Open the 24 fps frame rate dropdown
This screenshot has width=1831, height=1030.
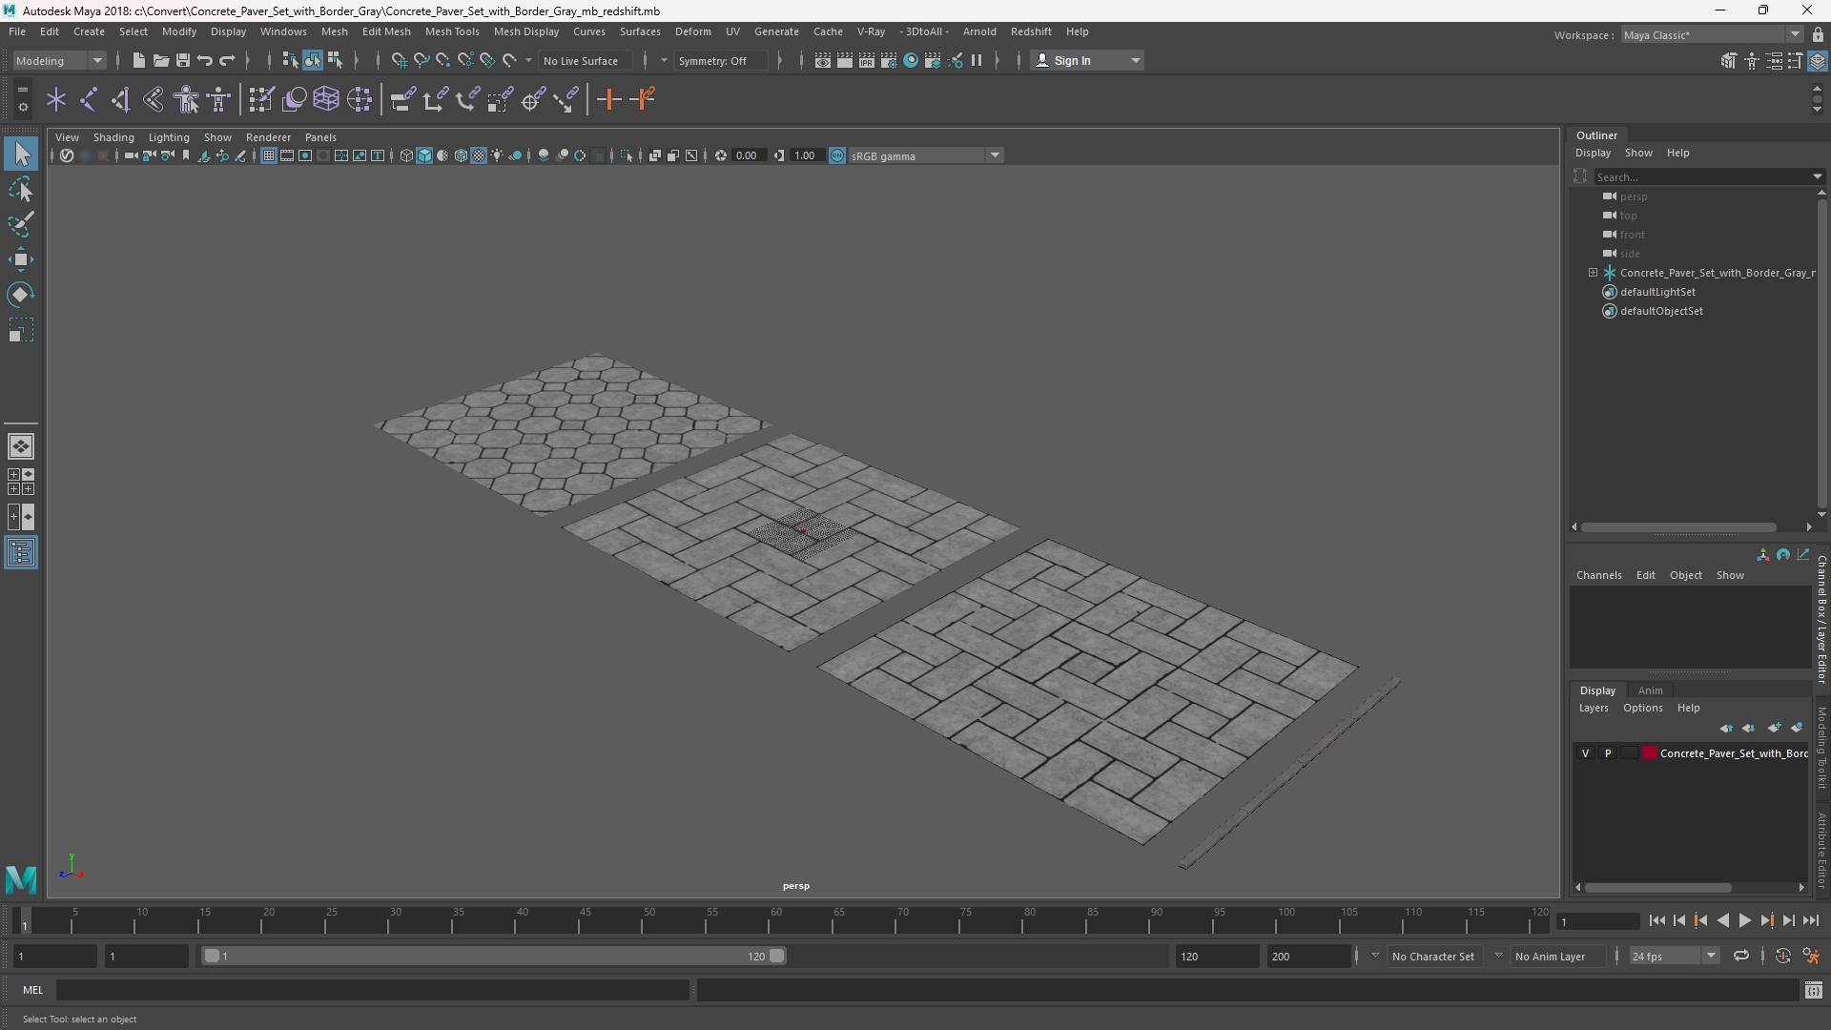1673,956
